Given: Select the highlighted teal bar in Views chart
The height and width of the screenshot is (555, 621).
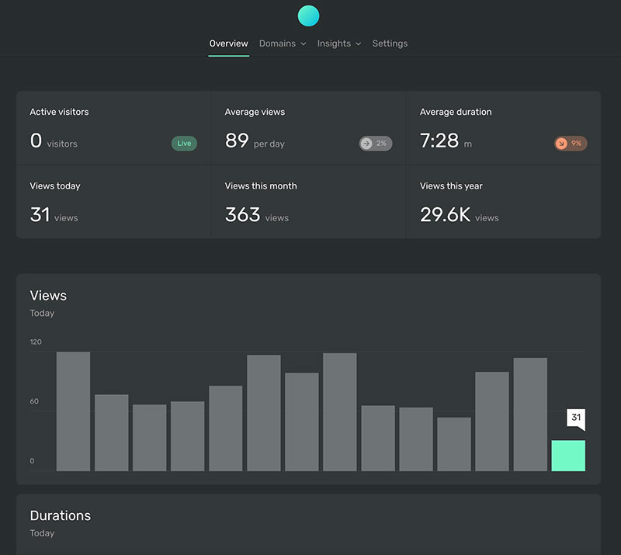Looking at the screenshot, I should 568,456.
